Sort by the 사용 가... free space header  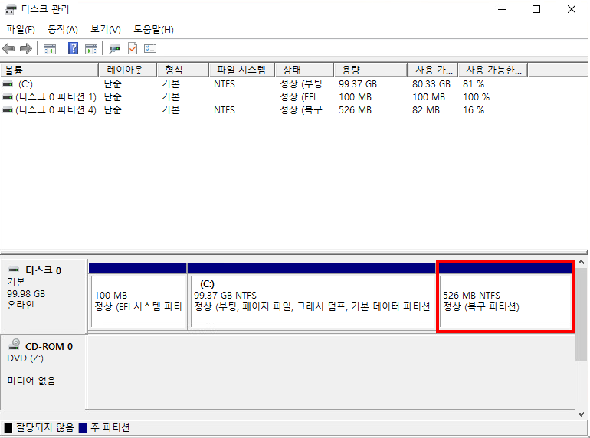pos(433,70)
